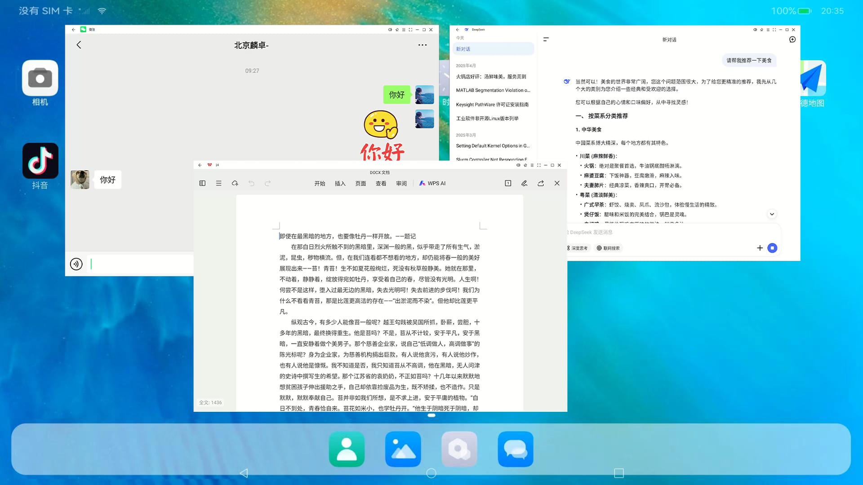The height and width of the screenshot is (485, 863).
Task: Toggle WPS navigation pane icon
Action: coord(202,183)
